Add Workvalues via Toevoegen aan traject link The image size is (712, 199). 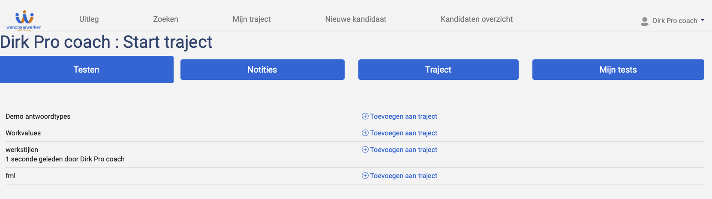[400, 133]
